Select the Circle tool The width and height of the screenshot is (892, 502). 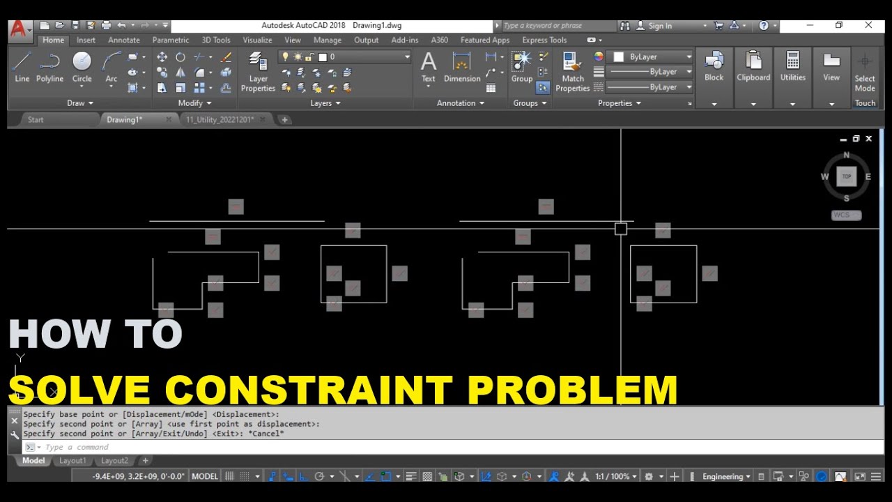(82, 68)
